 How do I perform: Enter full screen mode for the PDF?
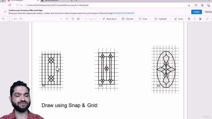point(207,19)
